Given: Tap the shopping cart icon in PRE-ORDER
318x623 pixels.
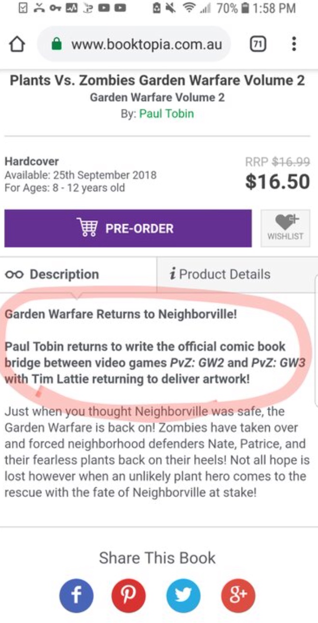Looking at the screenshot, I should pos(87,228).
